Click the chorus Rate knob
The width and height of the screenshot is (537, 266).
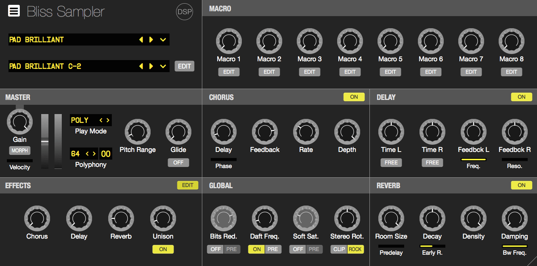click(306, 132)
